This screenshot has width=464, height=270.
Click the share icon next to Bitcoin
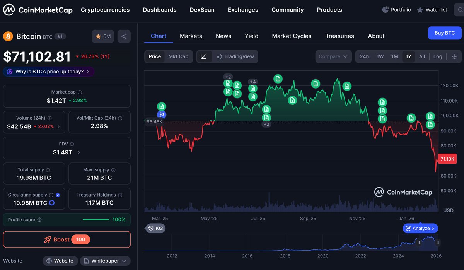[124, 36]
